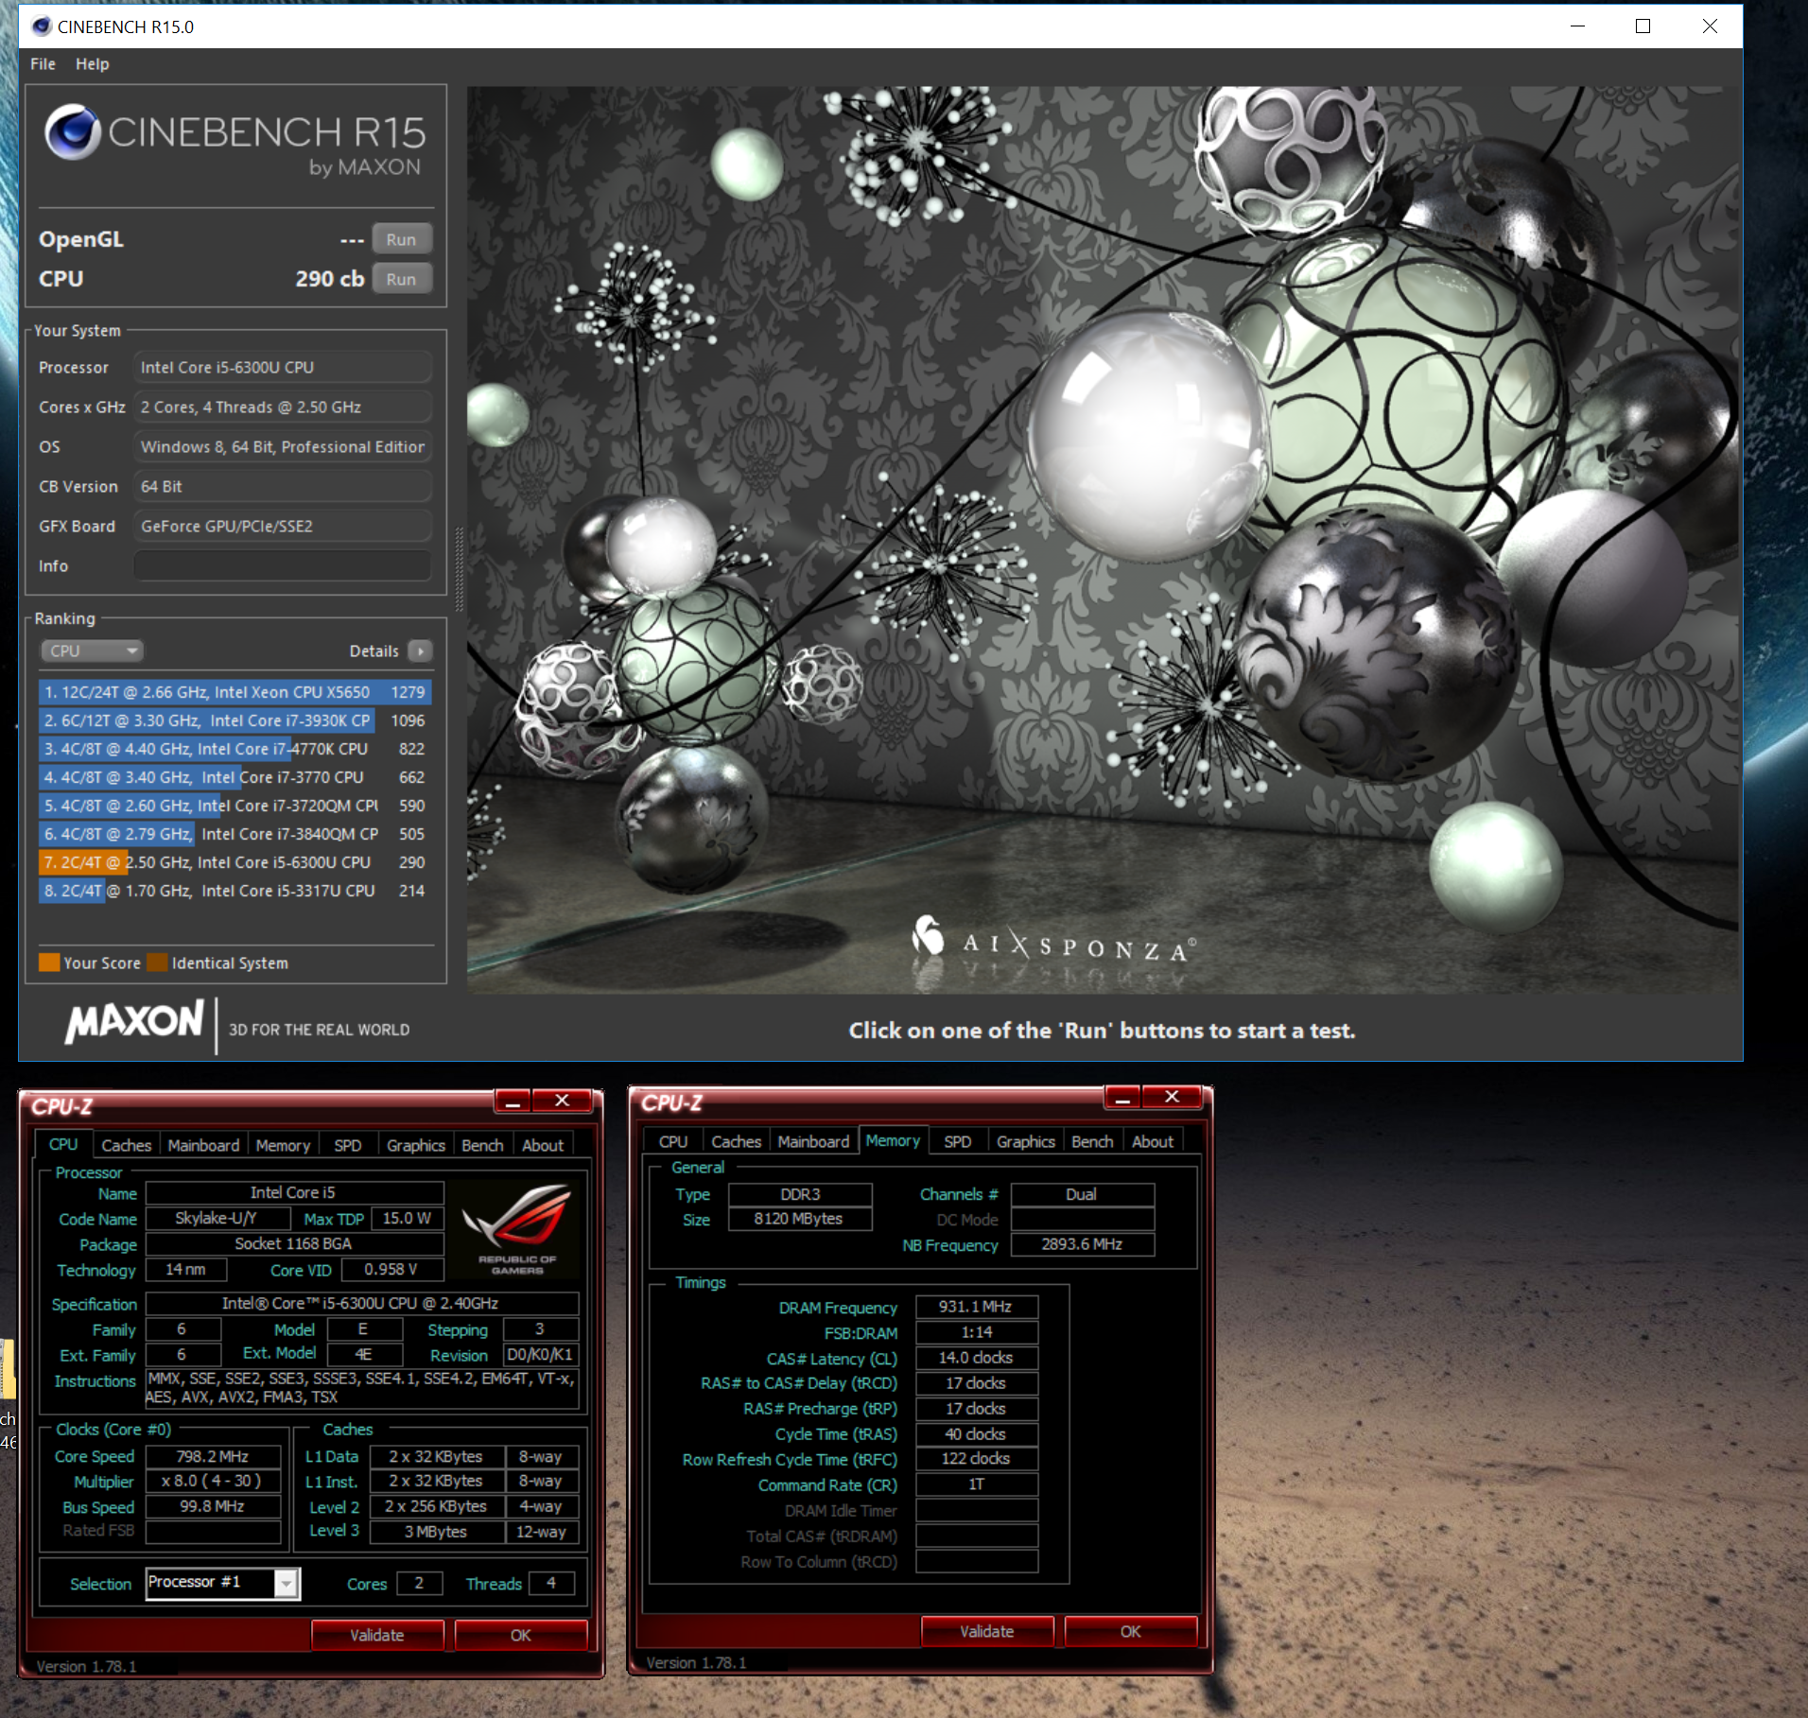1808x1718 pixels.
Task: Minimize the right CPU-Z window
Action: click(x=1122, y=1097)
